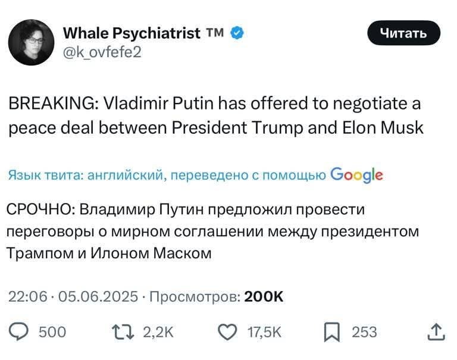Open the 200K views count
The image size is (457, 360).
coord(264,296)
